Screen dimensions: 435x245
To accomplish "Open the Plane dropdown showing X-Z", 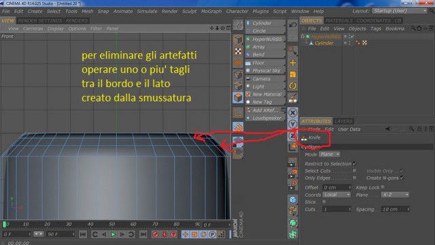I will (395, 195).
